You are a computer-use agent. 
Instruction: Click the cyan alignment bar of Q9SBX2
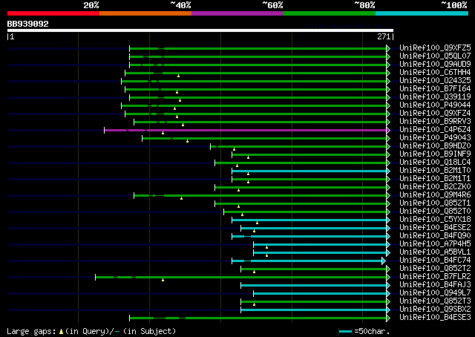pyautogui.click(x=313, y=310)
